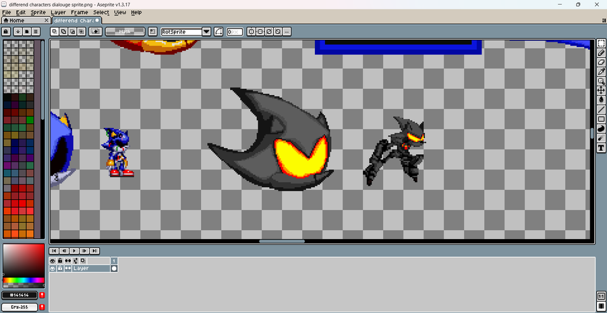Toggle onion skin icon in timeline header
The image size is (607, 313).
83,261
